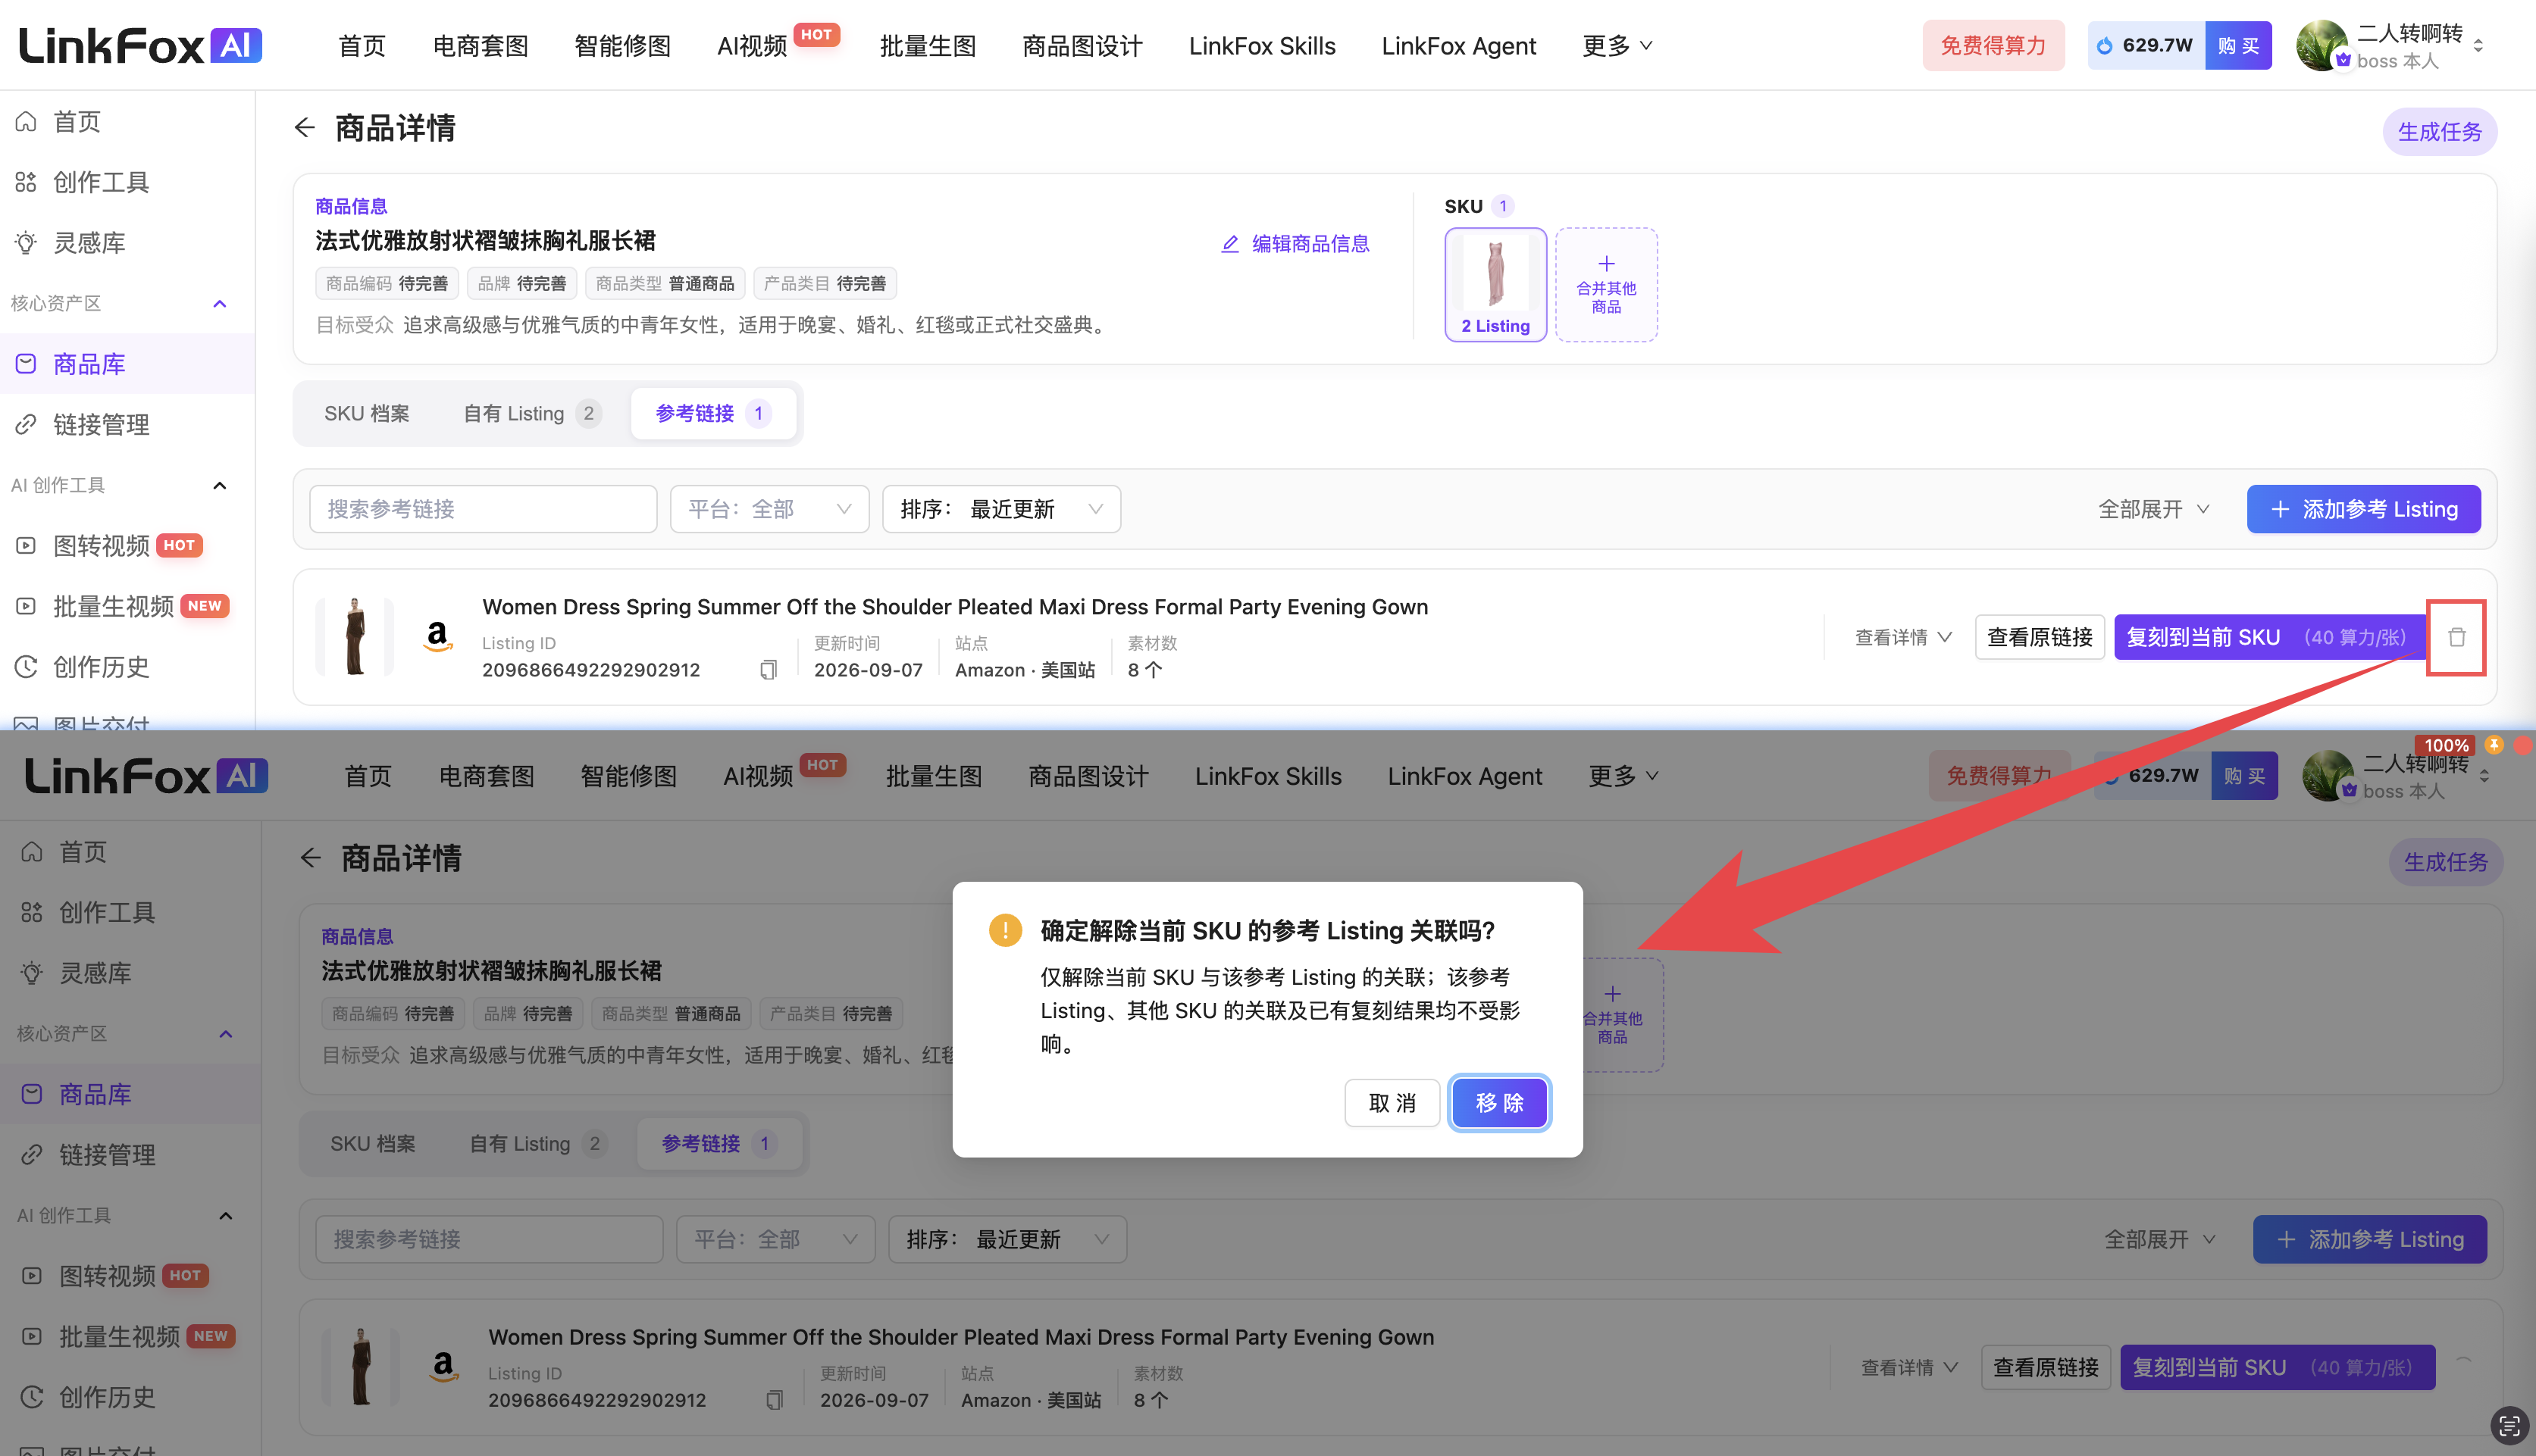Viewport: 2536px width, 1456px height.
Task: Click the trash icon on the undimmed Amazon listing row
Action: [x=2456, y=637]
